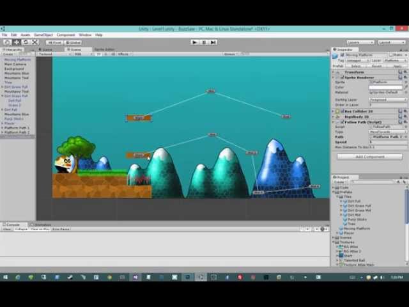This screenshot has width=409, height=307.
Task: Select Background object in Hierarchy
Action: pyautogui.click(x=14, y=68)
